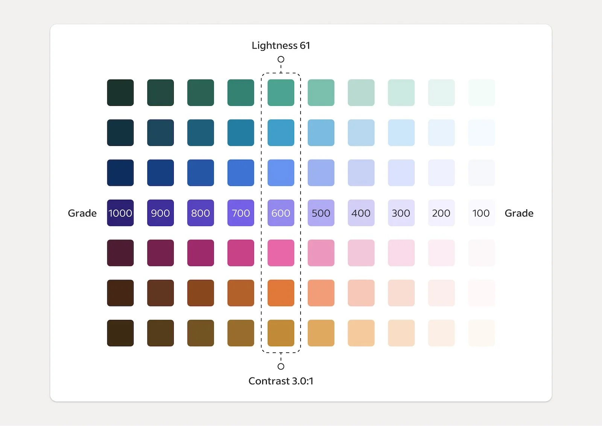Pick the sky blue swatch in the 600 column
This screenshot has height=426, width=602.
pos(281,133)
